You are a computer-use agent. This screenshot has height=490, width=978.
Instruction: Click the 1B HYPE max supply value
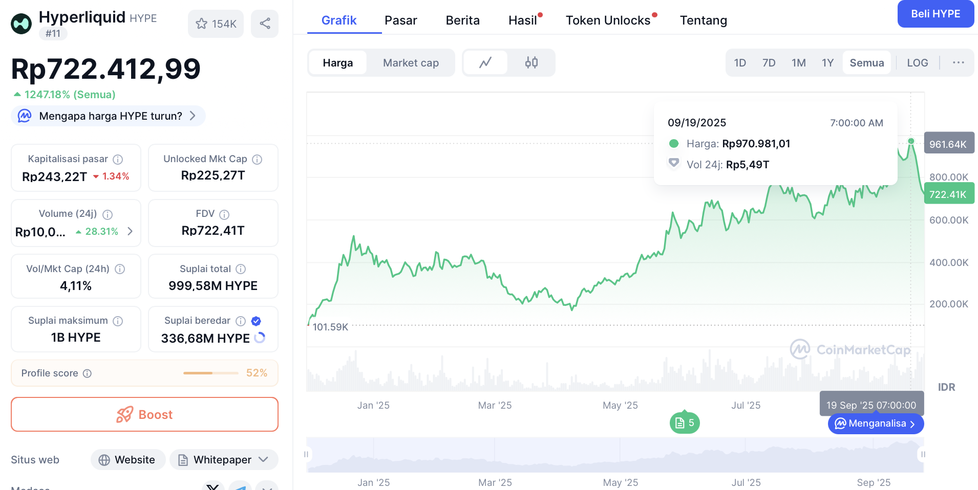coord(76,338)
